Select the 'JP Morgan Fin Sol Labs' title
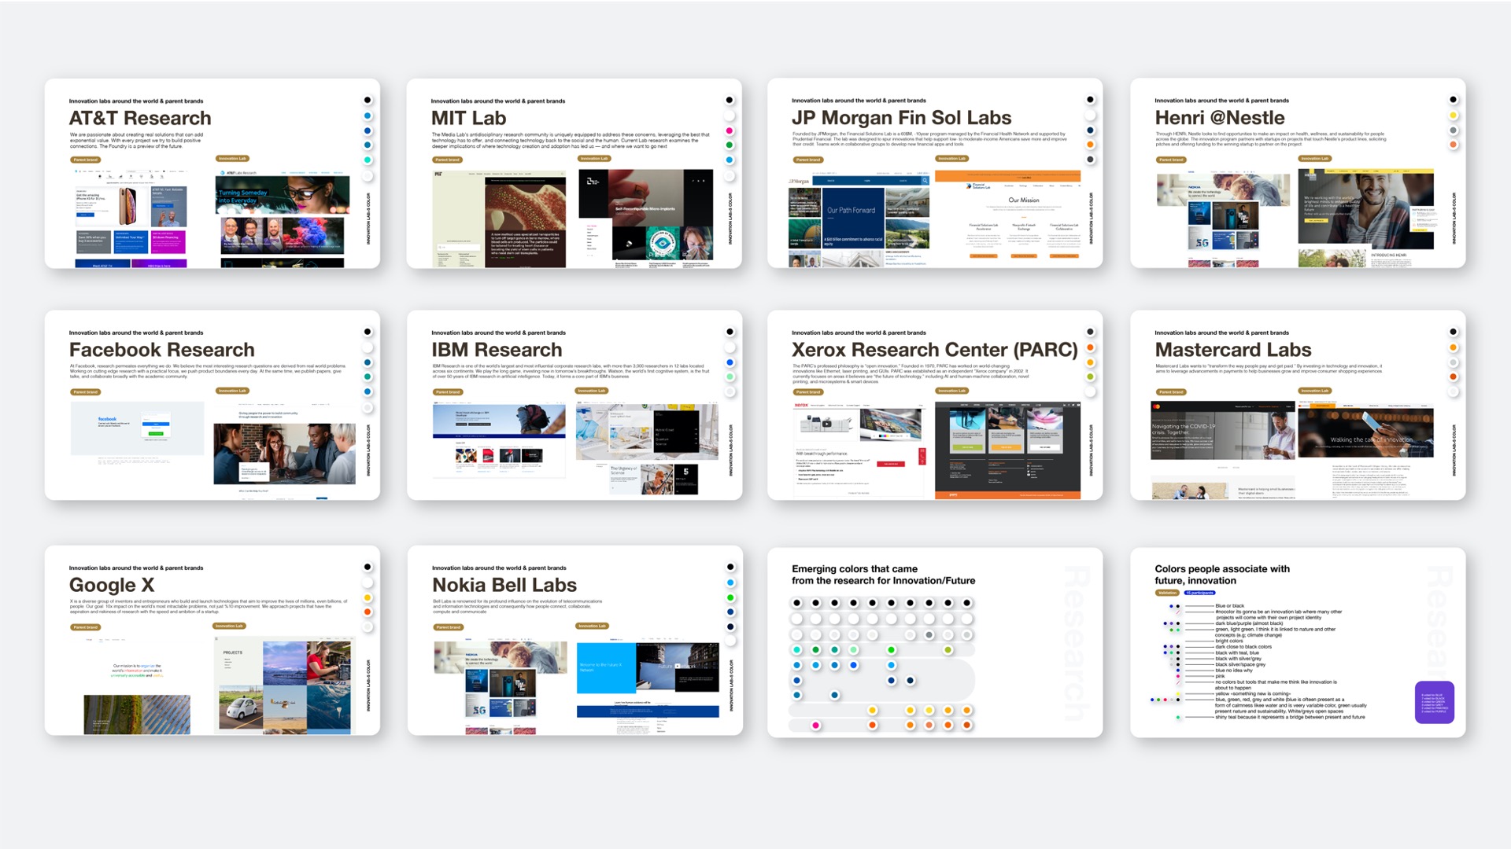 901,118
